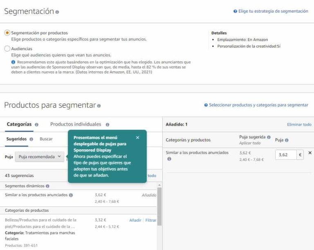The width and height of the screenshot is (314, 250).
Task: Click info icon next to Puja column header
Action: point(287,140)
